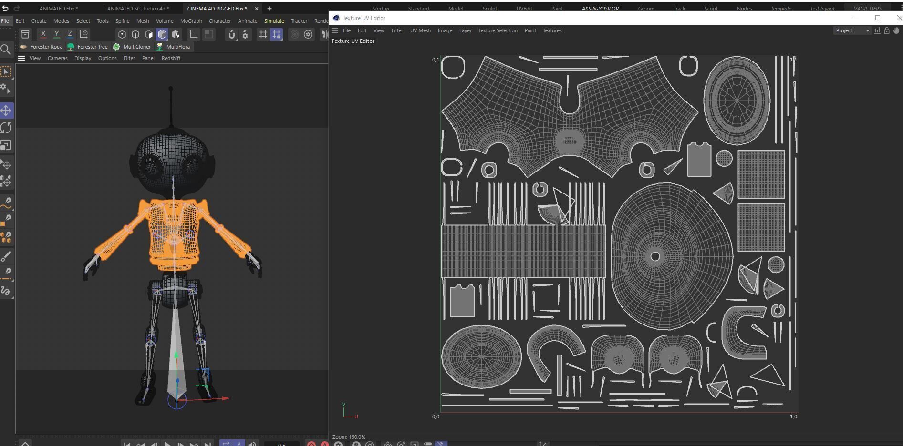Image resolution: width=903 pixels, height=446 pixels.
Task: Click the circled gear icon
Action: tap(308, 34)
